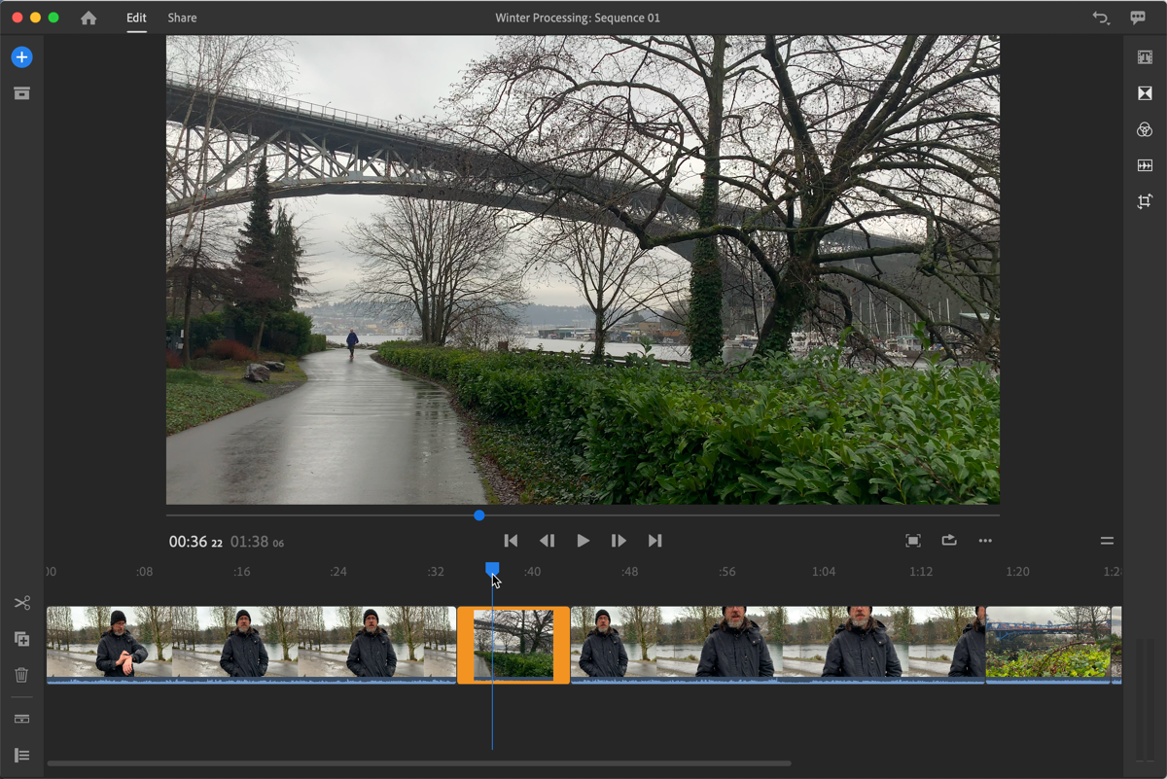Open the Crop and Transform panel

pyautogui.click(x=1145, y=201)
